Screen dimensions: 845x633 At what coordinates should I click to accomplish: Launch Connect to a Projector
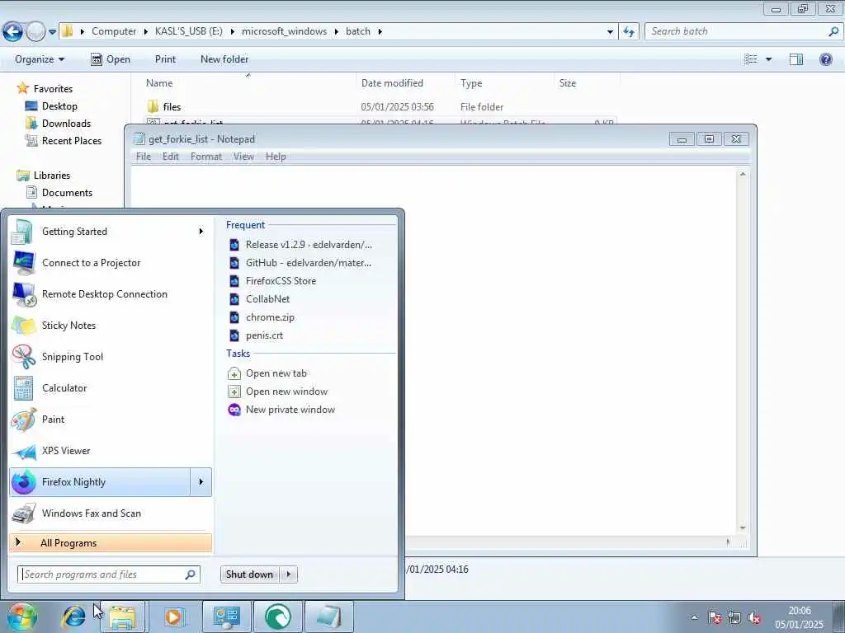click(x=111, y=263)
